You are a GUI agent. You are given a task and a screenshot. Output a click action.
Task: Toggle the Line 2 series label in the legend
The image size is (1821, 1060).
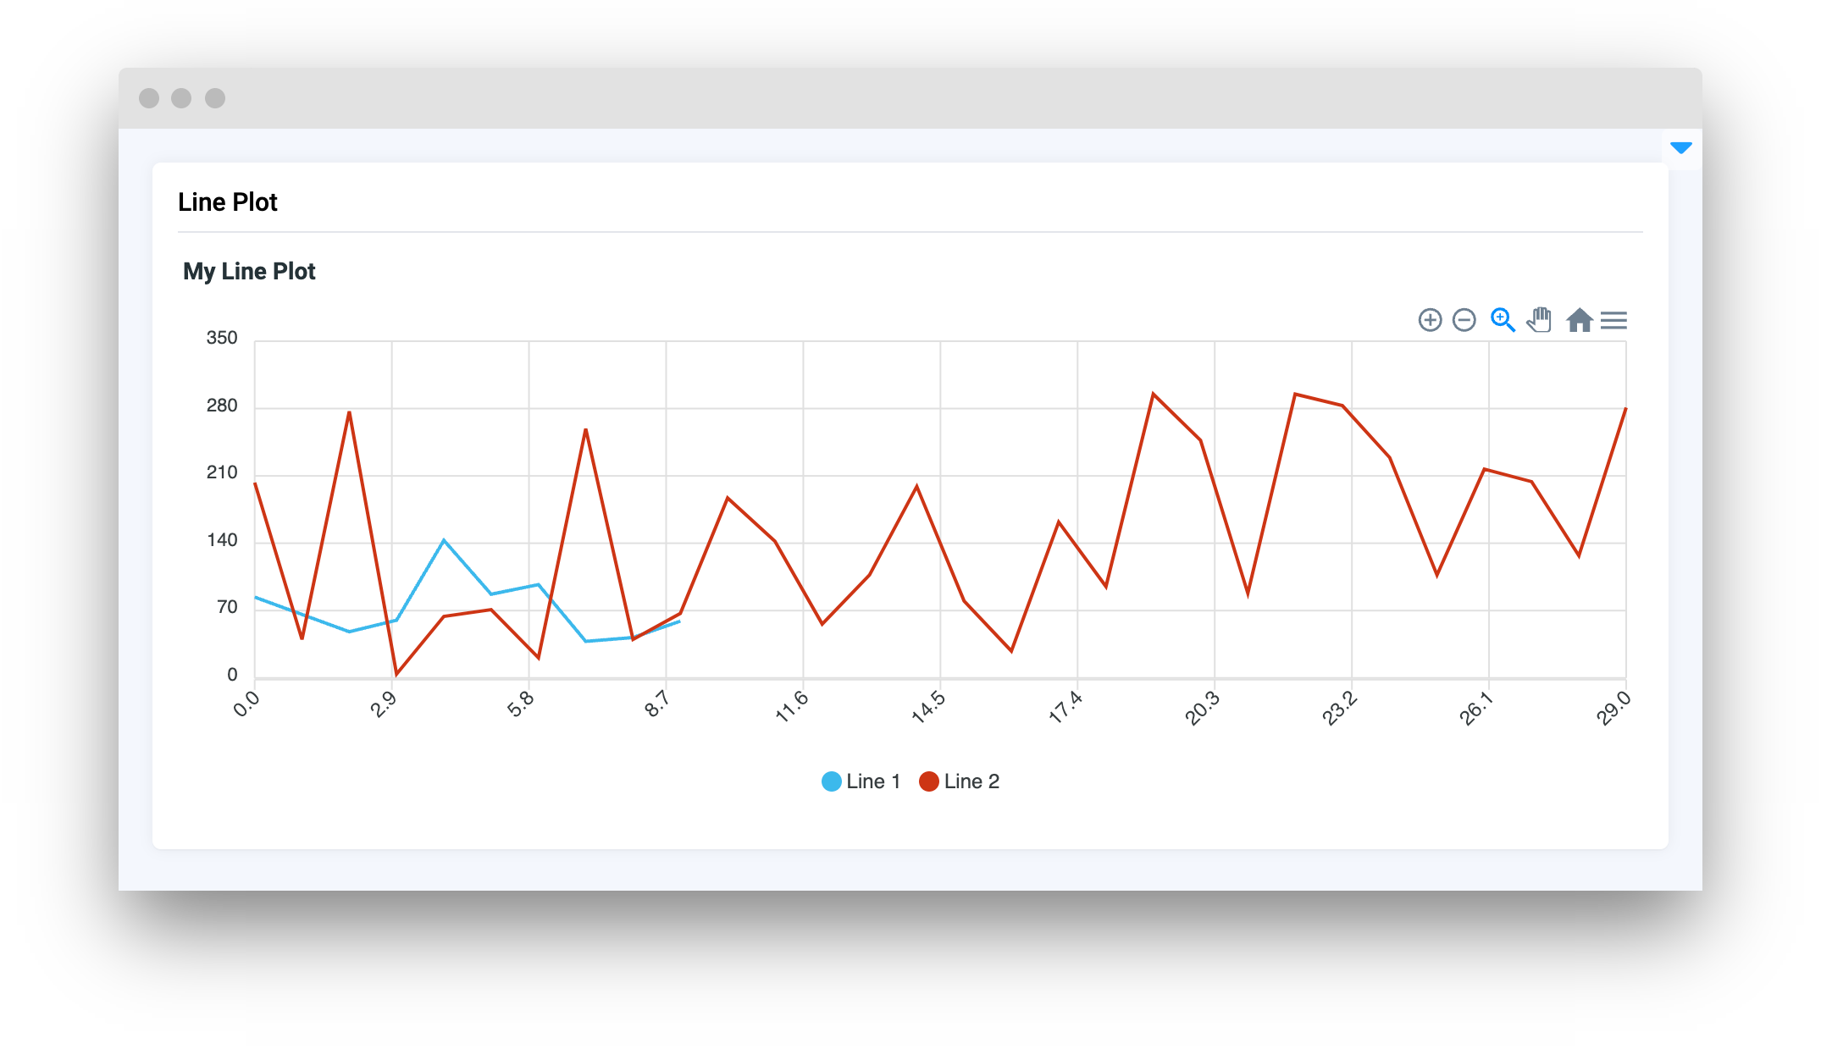pos(971,781)
